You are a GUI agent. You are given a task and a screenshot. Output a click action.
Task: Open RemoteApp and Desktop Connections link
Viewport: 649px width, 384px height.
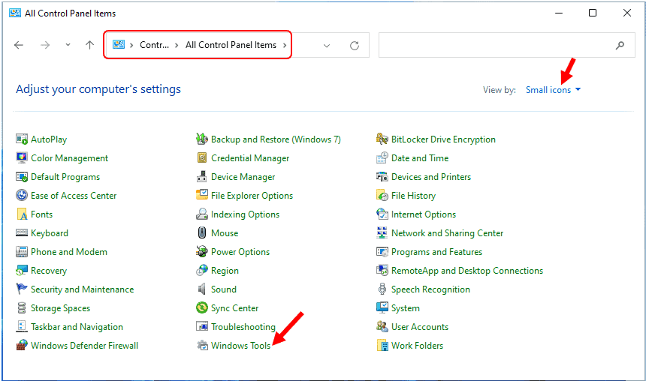coord(467,271)
